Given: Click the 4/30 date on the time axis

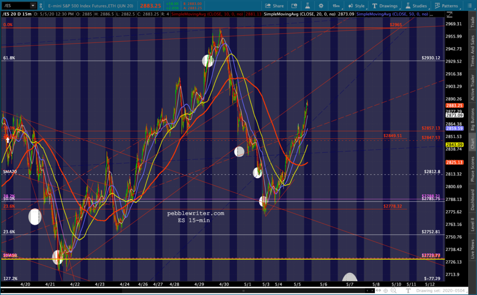Looking at the screenshot, I should tap(224, 284).
